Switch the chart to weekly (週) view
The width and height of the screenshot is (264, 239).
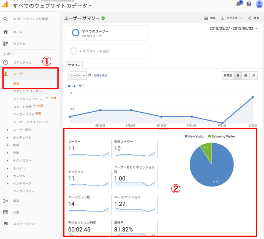[x=246, y=76]
